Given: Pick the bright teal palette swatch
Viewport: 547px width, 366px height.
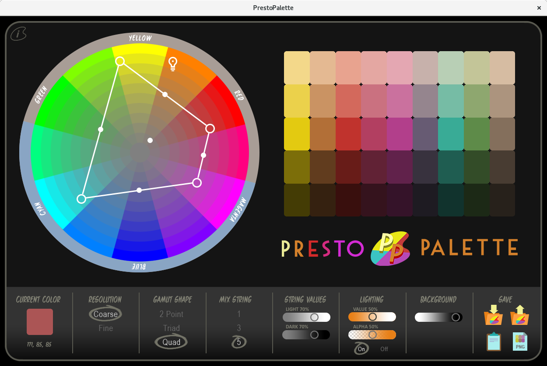Looking at the screenshot, I should [451, 134].
